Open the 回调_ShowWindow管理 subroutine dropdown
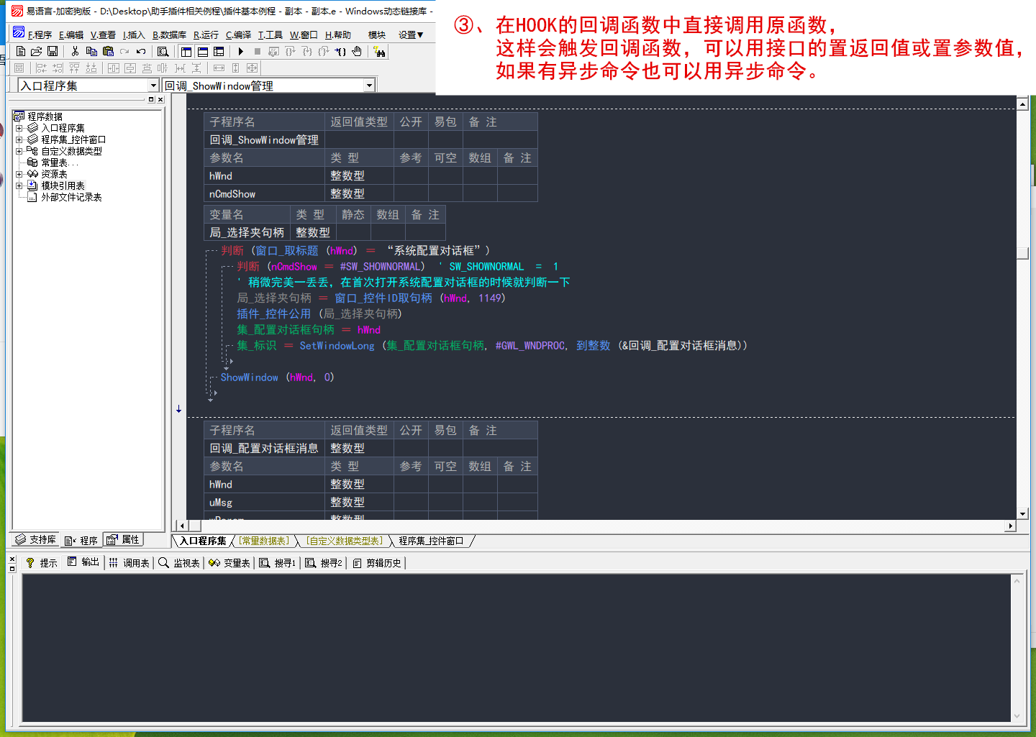The height and width of the screenshot is (737, 1036). coord(369,86)
